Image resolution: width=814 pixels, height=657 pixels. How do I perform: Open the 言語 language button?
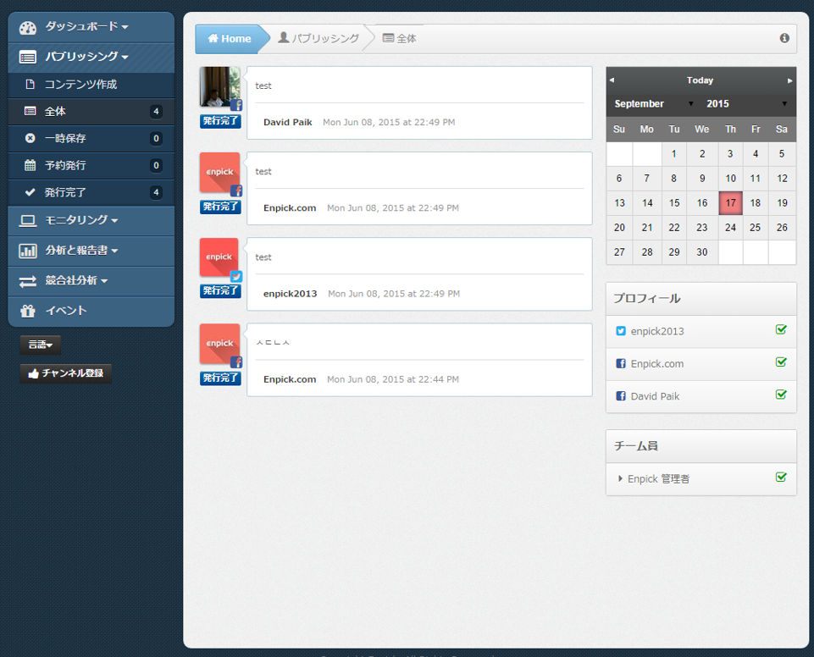[x=40, y=345]
